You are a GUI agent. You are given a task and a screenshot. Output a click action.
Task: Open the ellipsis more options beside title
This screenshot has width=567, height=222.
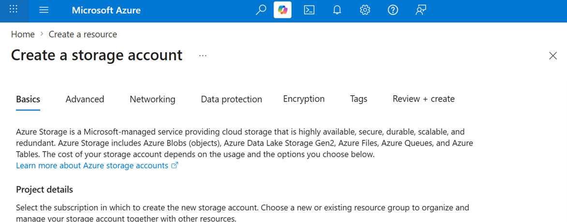[203, 56]
